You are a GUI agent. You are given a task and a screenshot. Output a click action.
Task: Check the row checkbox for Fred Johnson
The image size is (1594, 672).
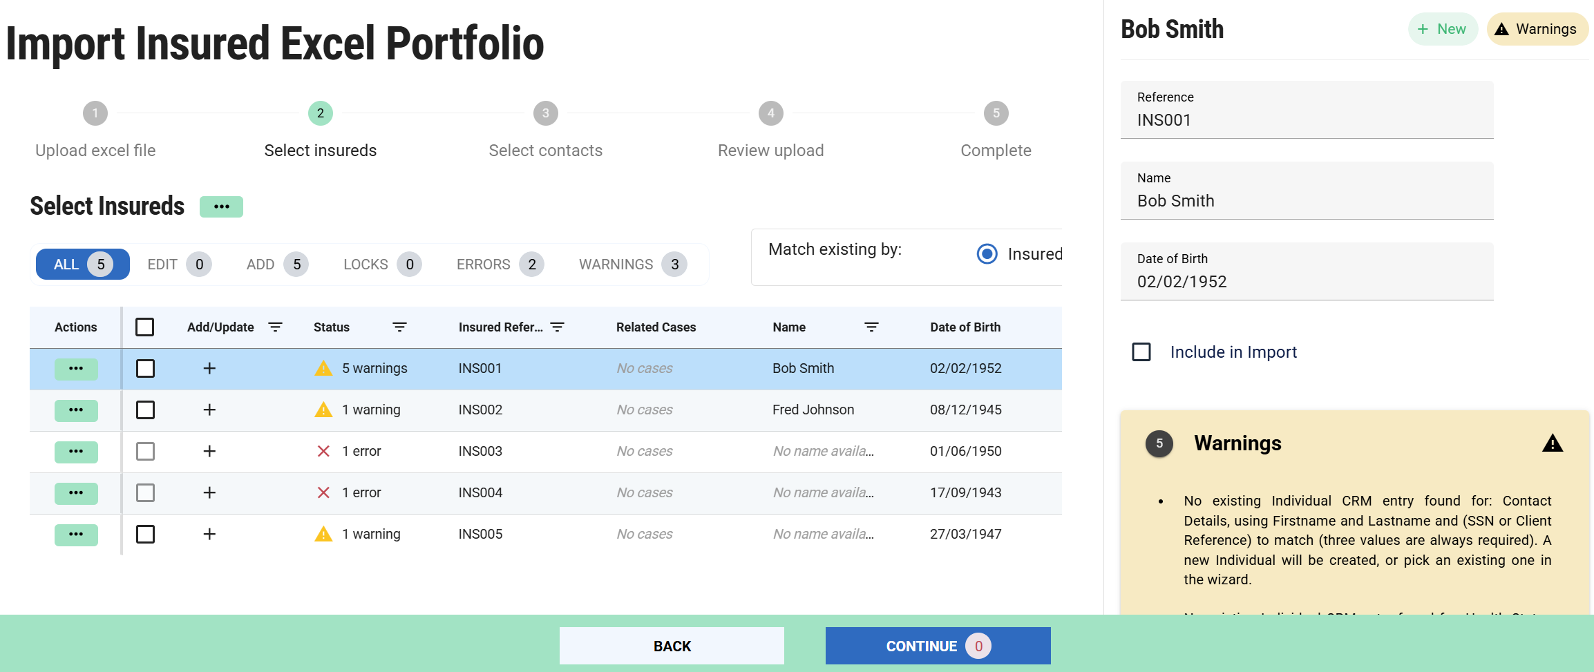[145, 410]
